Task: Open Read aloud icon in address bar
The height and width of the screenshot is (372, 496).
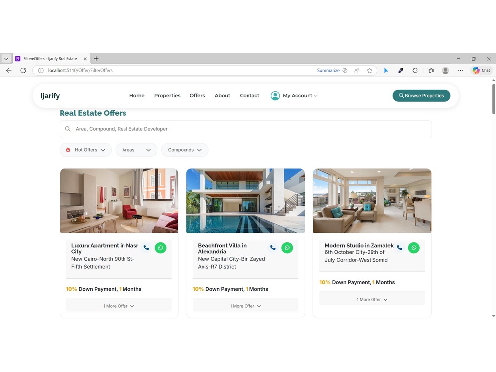Action: [357, 70]
